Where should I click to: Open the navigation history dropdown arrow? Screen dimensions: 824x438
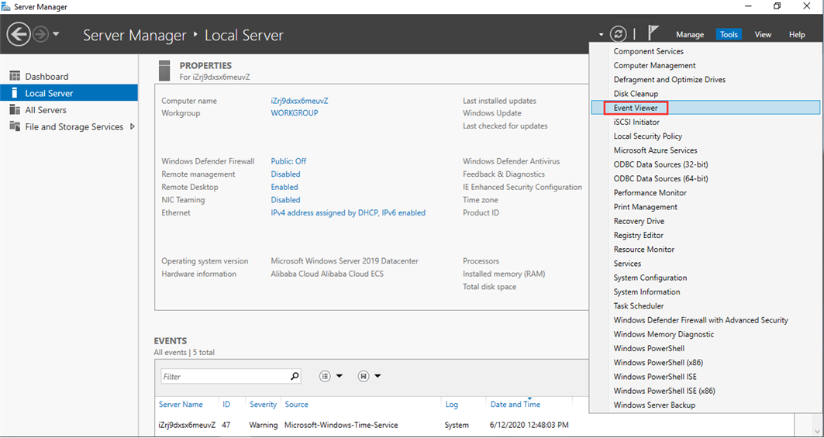56,35
